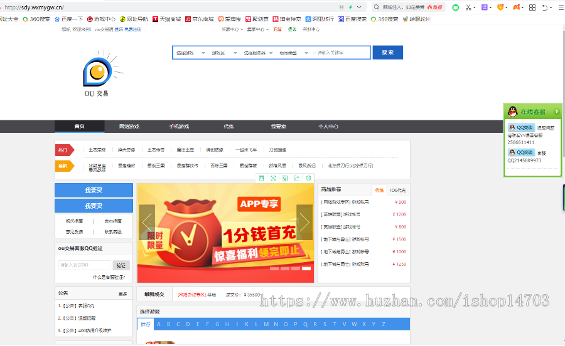The image size is (565, 346).
Task: Open the 游戏区 dropdown in search box
Action: click(224, 53)
